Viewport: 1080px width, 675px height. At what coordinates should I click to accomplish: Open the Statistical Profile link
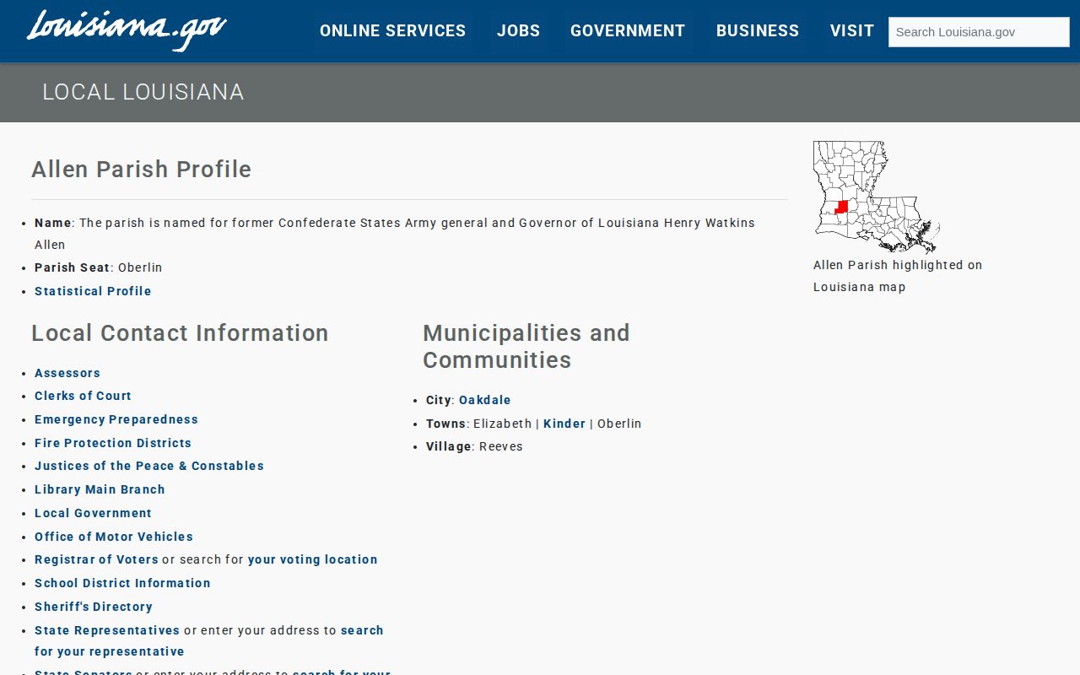(x=93, y=291)
